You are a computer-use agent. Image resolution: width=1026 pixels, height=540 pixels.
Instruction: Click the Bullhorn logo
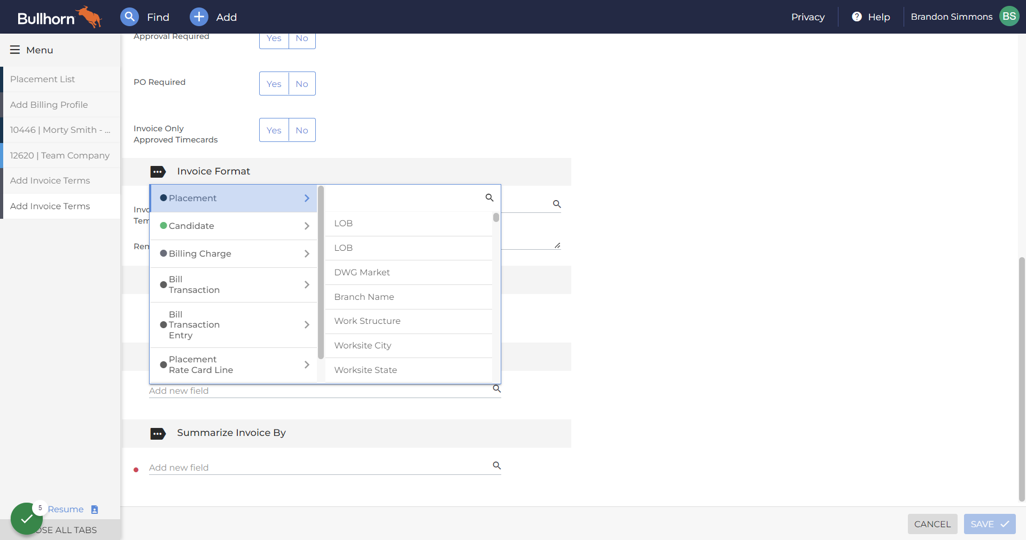59,17
